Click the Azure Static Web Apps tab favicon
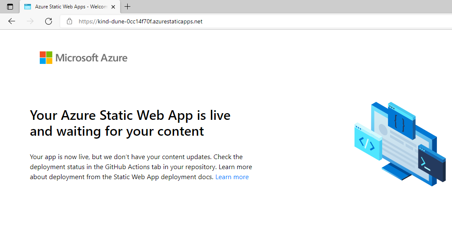Screen dimensions: 452x238 pos(28,7)
